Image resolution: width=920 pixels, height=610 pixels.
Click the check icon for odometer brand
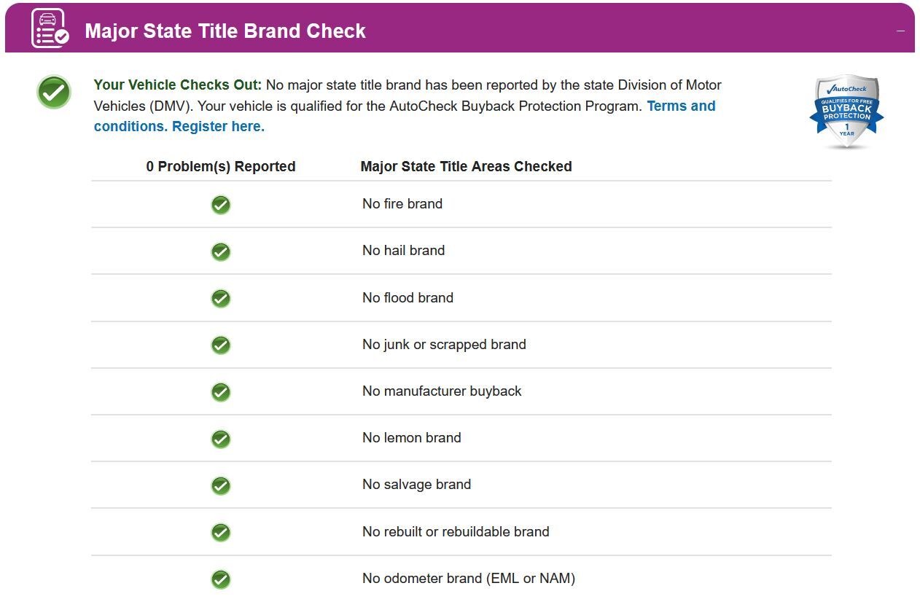coord(221,579)
